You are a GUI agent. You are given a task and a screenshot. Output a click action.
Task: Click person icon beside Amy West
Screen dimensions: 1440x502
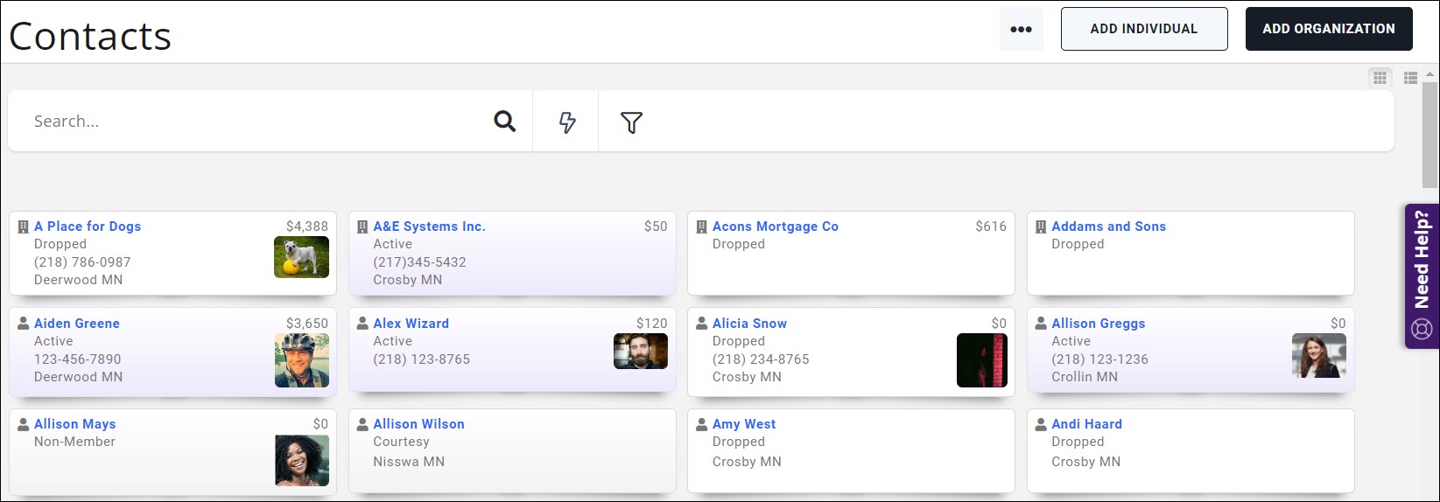click(x=701, y=424)
